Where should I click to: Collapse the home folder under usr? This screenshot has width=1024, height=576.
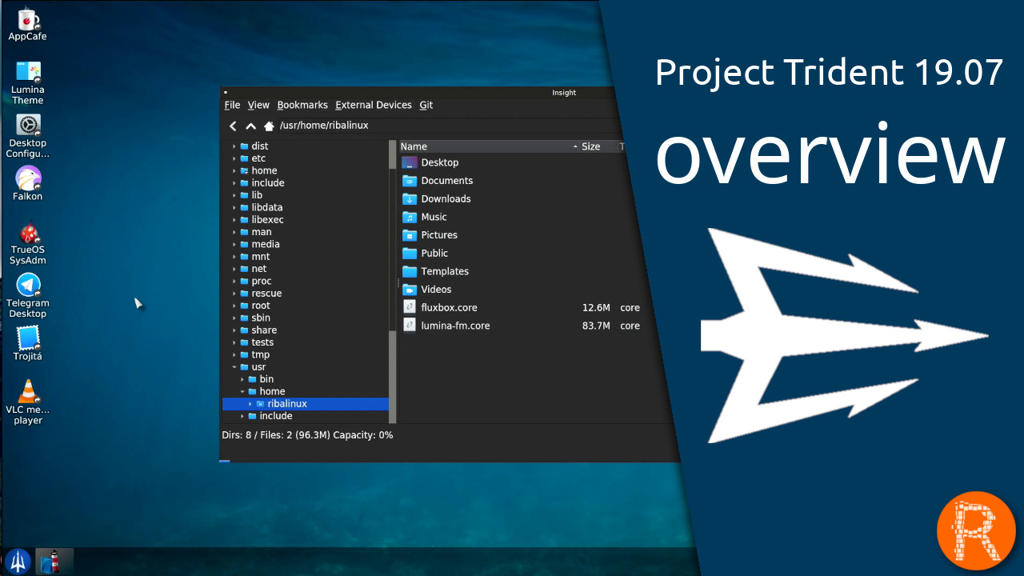click(242, 391)
